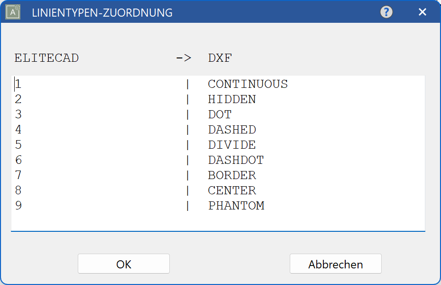Click ELITECAD line type number 1
The width and height of the screenshot is (441, 285).
point(18,84)
